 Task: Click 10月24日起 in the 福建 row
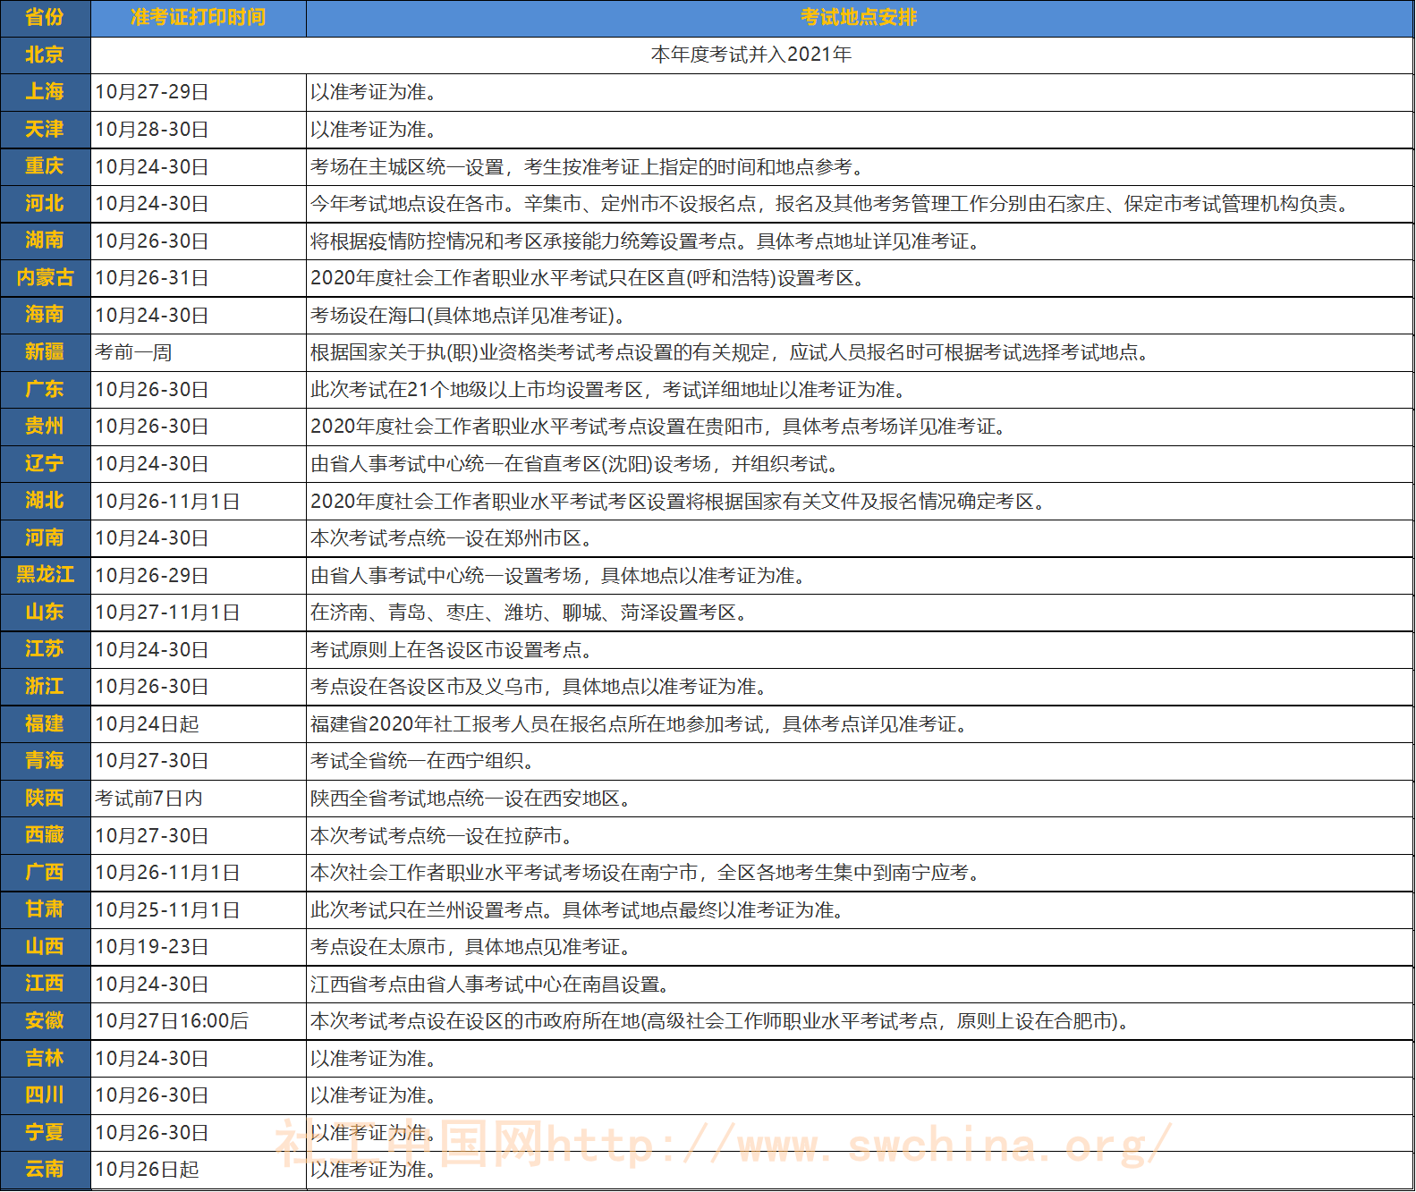coord(147,724)
